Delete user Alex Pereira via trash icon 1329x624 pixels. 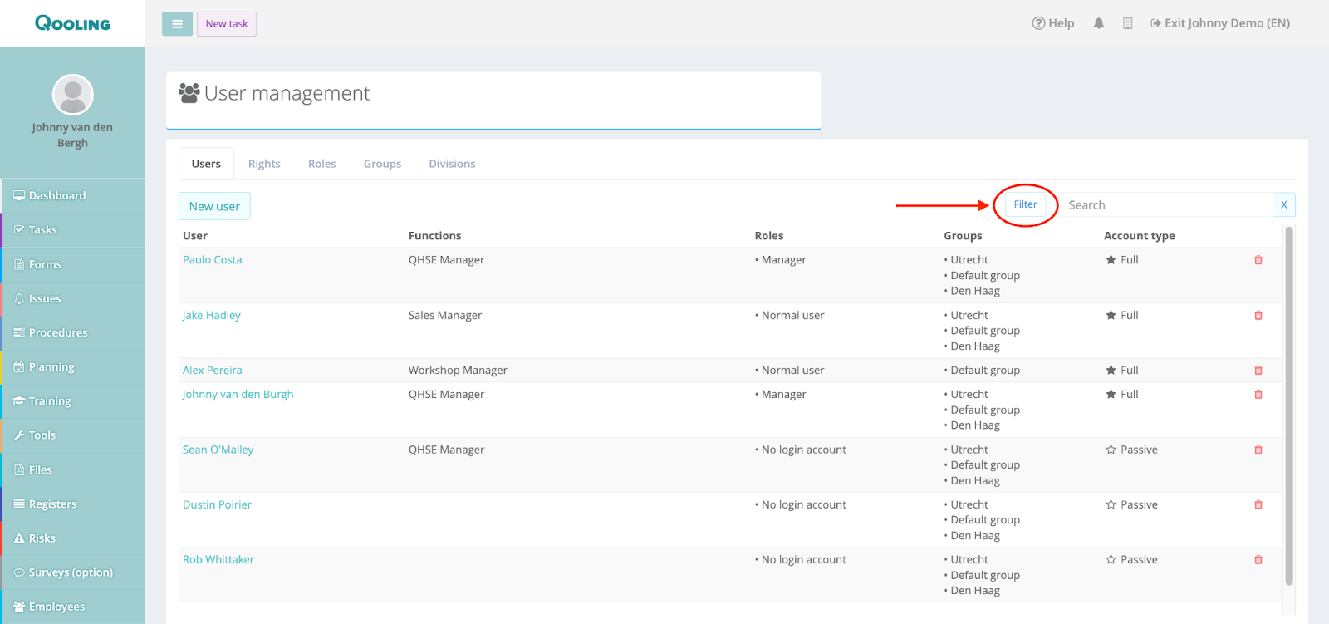pyautogui.click(x=1258, y=371)
